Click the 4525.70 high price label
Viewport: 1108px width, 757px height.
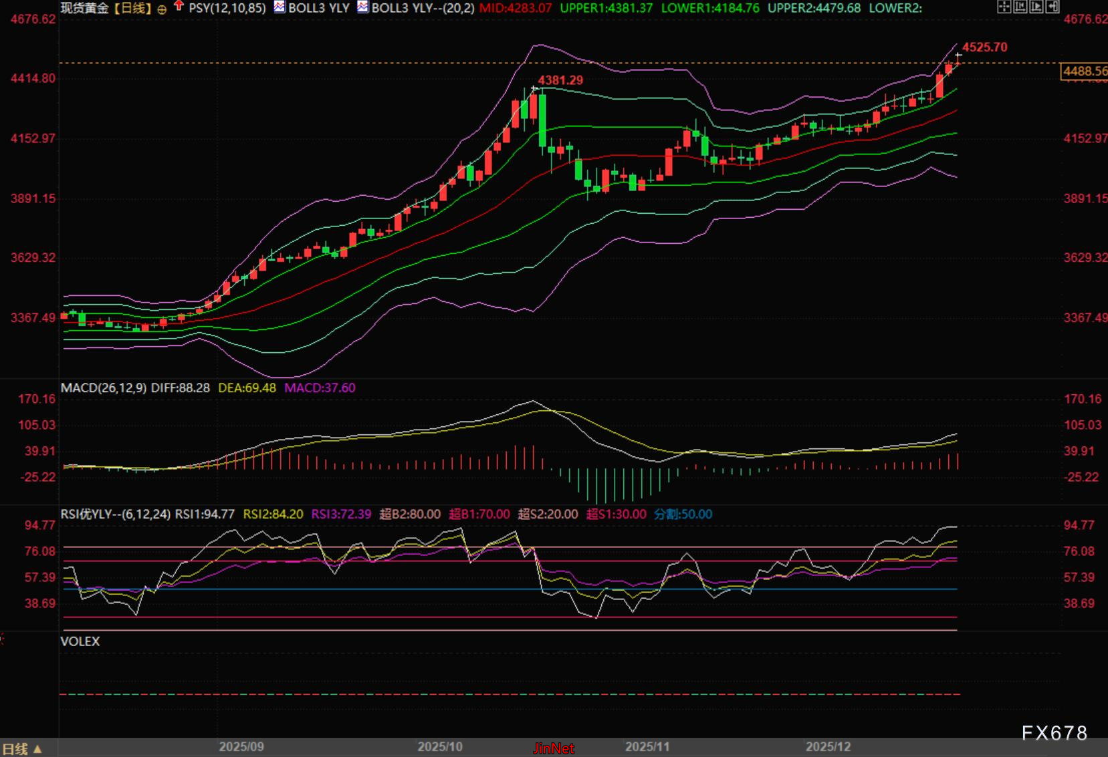click(984, 47)
